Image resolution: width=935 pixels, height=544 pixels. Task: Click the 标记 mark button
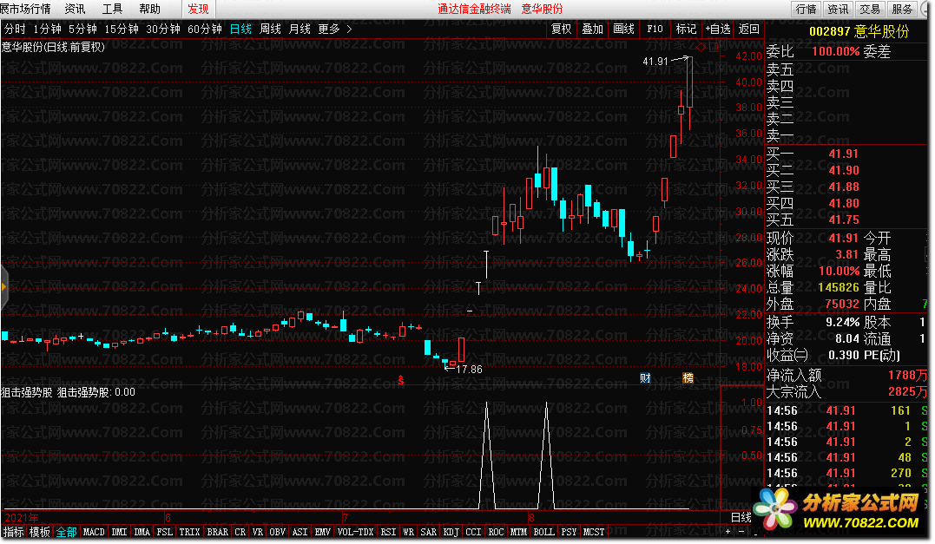[x=686, y=29]
